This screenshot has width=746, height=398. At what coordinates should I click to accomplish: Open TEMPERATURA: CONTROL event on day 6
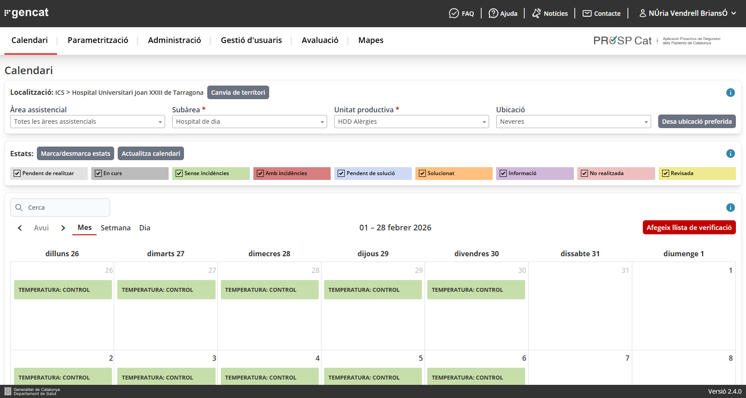point(476,376)
